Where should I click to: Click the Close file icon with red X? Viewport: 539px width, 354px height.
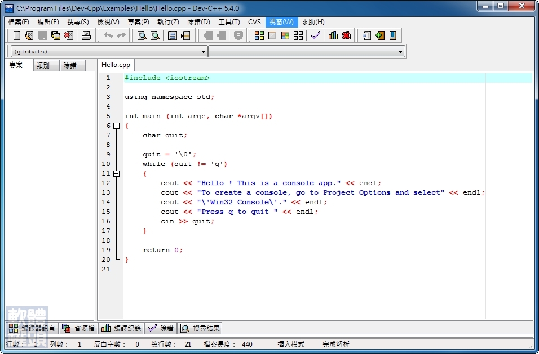[69, 35]
